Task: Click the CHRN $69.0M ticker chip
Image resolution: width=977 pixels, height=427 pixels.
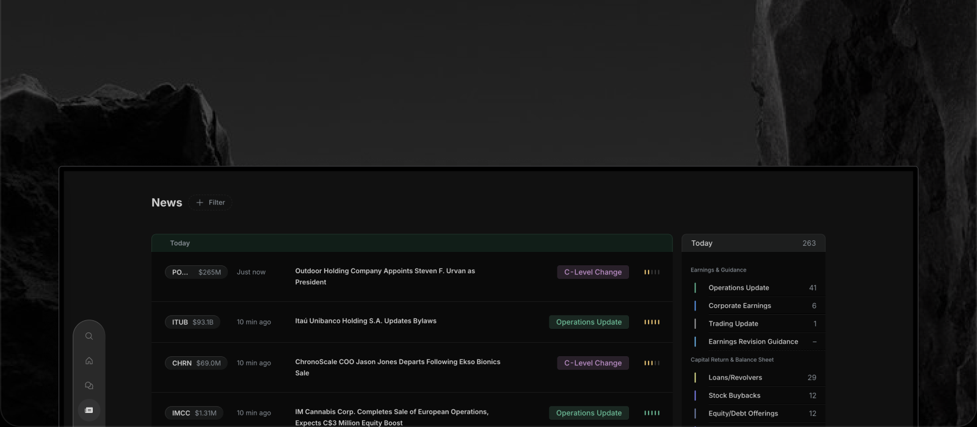Action: point(196,363)
